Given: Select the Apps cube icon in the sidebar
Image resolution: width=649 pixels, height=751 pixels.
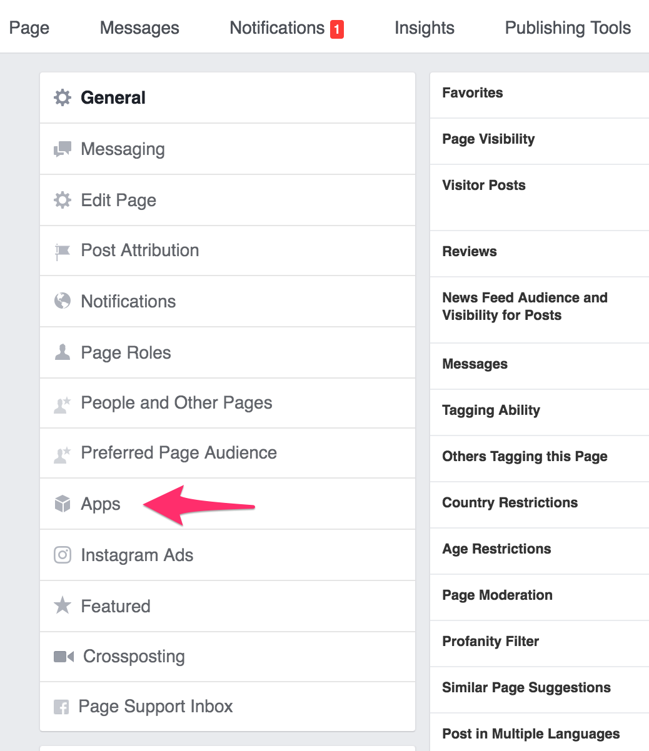Looking at the screenshot, I should (63, 504).
